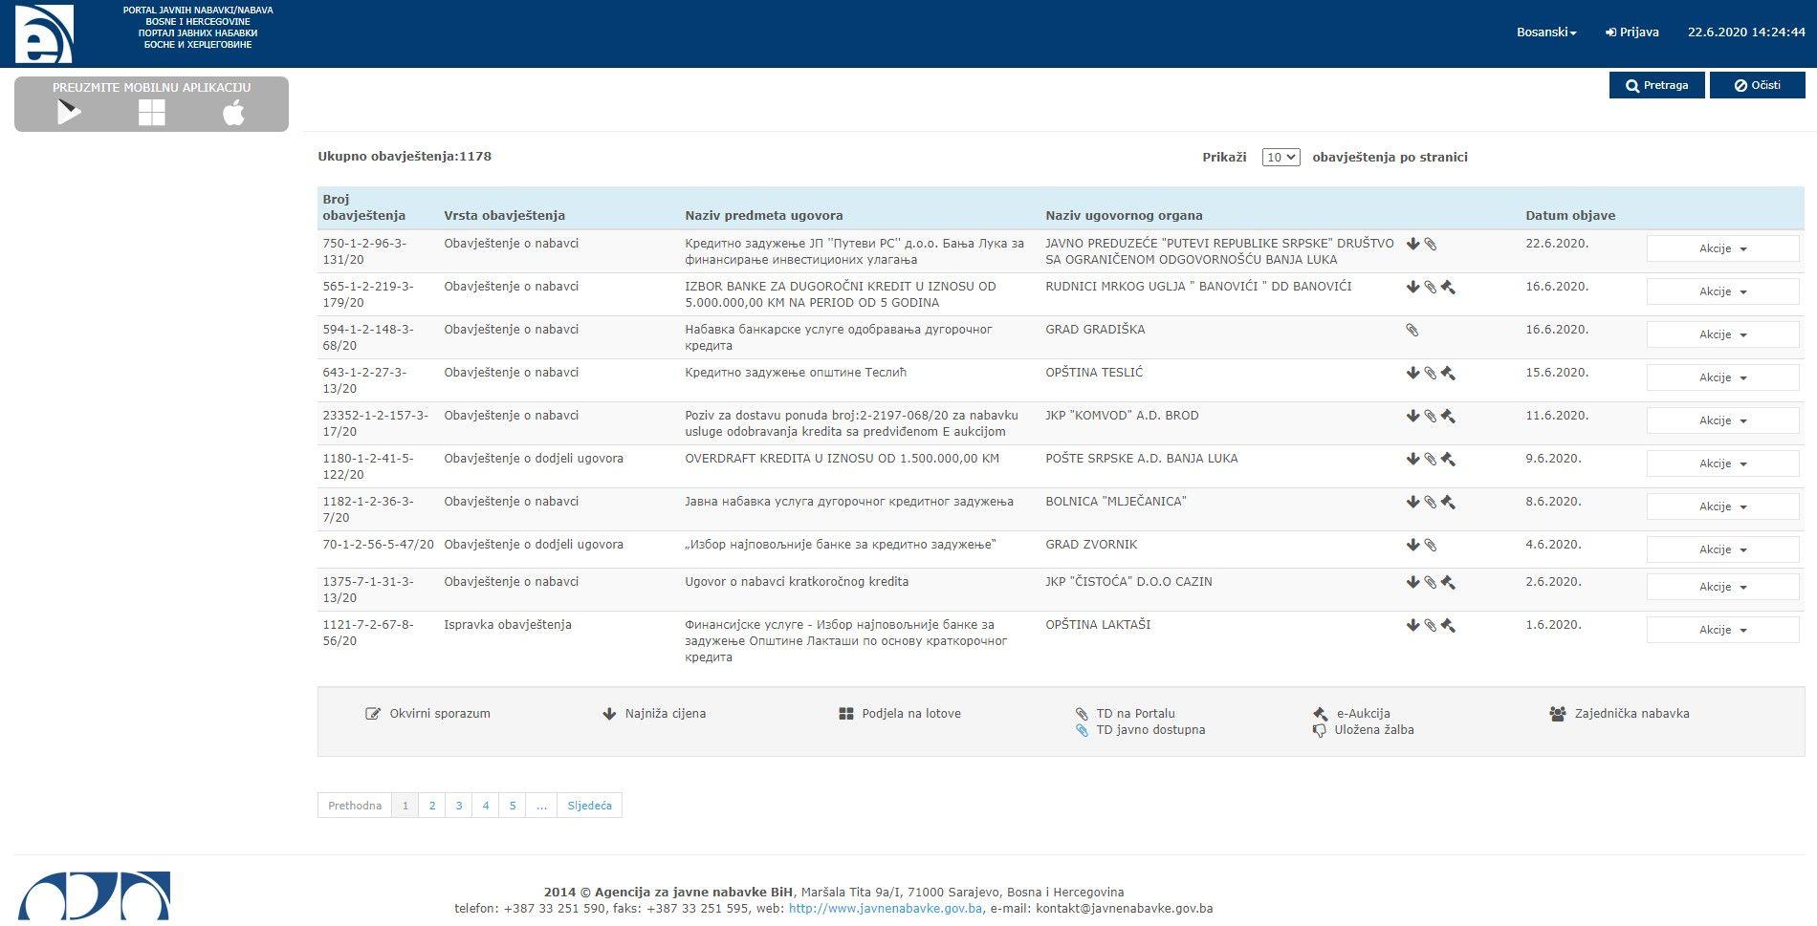Click Najniža cijena legend arrow icon
The height and width of the screenshot is (926, 1817).
tap(608, 714)
